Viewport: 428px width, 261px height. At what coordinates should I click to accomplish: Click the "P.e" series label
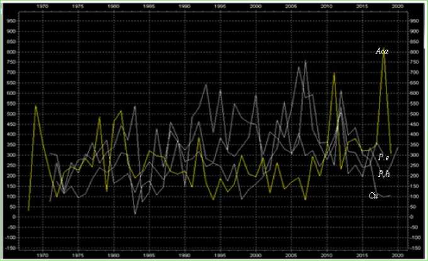[383, 157]
